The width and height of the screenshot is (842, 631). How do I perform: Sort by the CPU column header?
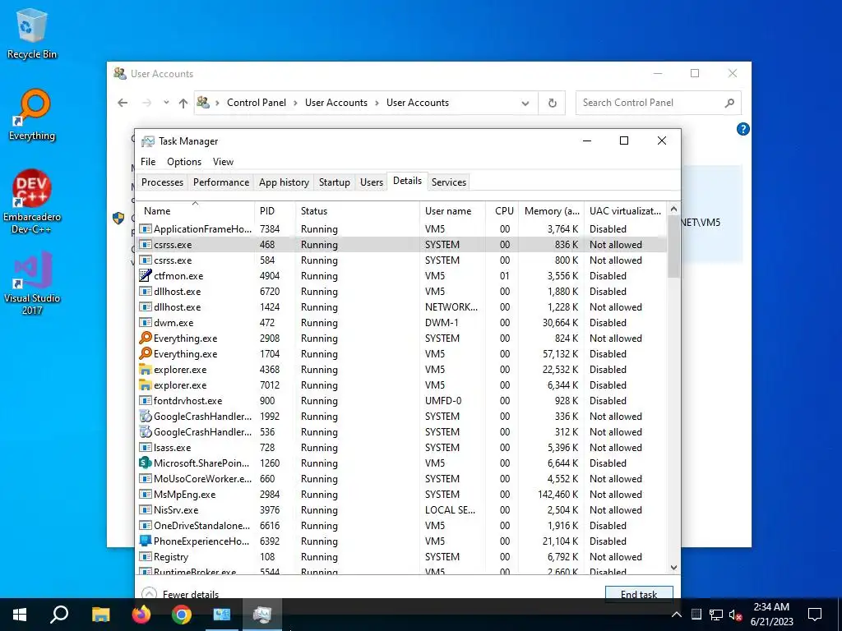point(502,211)
